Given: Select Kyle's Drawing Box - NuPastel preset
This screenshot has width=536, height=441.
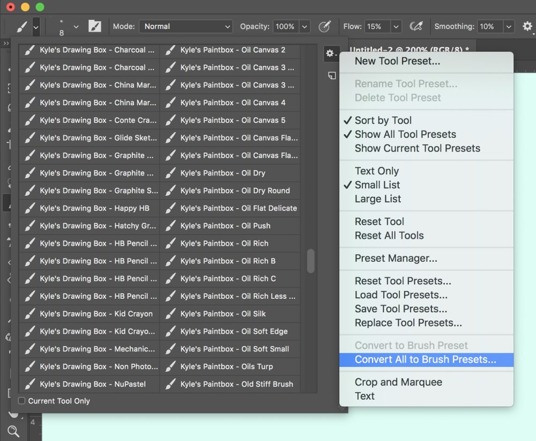Looking at the screenshot, I should point(89,384).
